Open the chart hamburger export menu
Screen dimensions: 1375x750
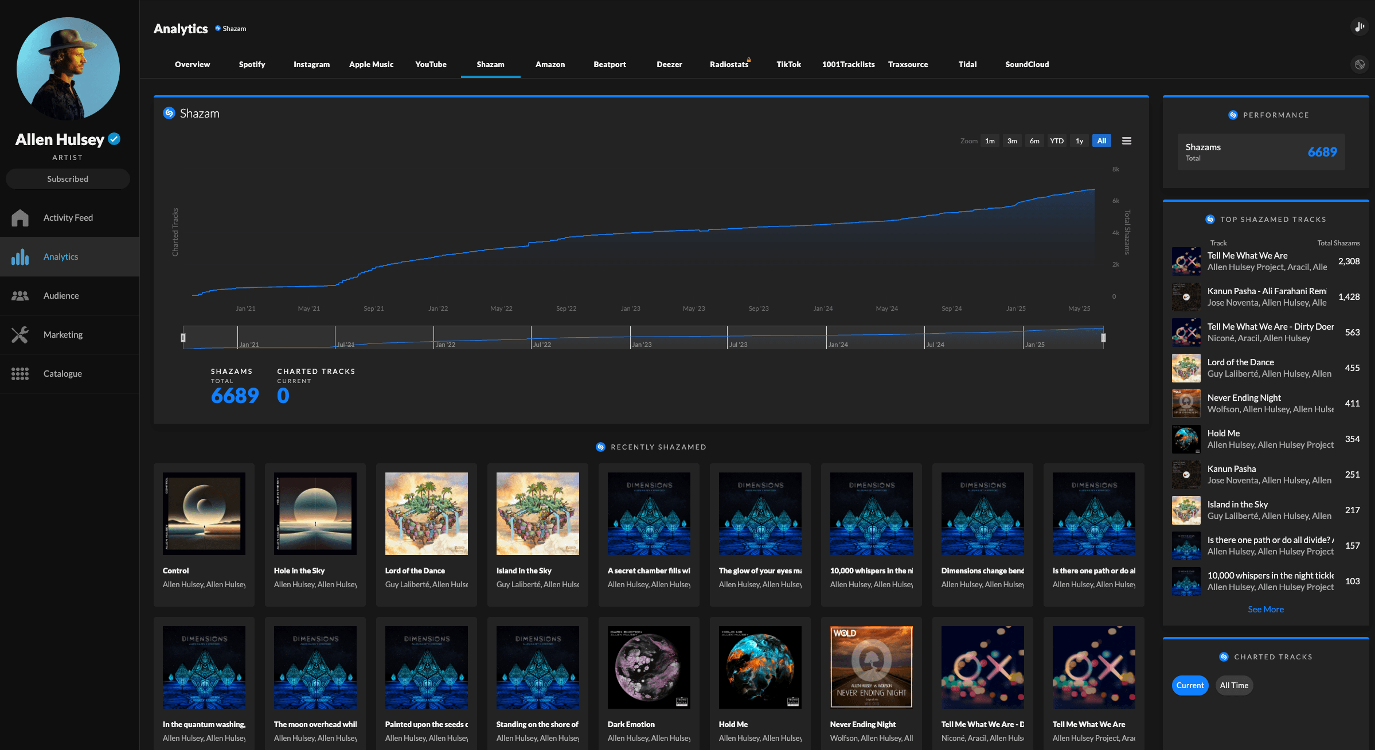click(x=1126, y=140)
